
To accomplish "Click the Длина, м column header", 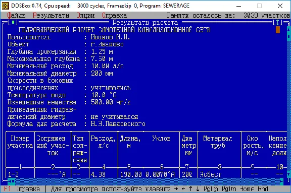I will click(130, 142).
